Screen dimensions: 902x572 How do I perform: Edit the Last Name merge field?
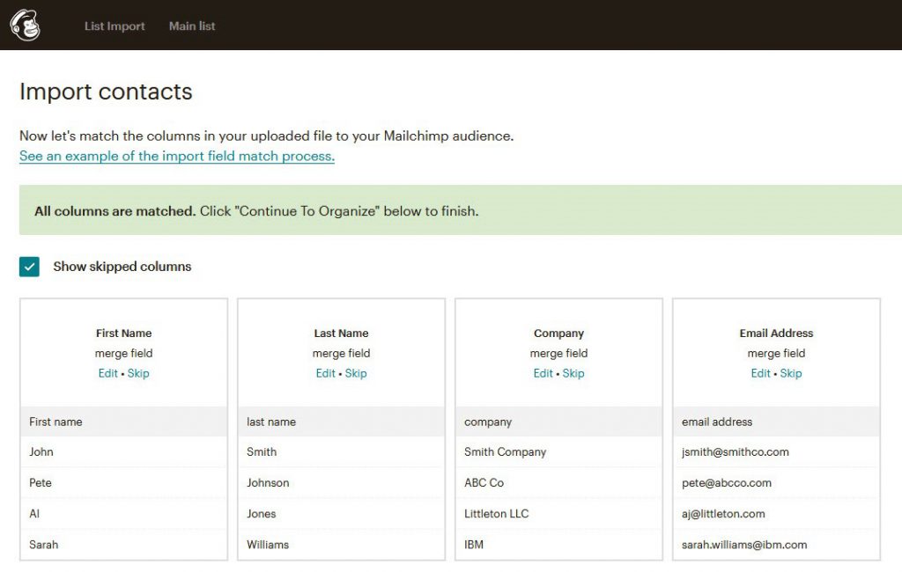[325, 373]
